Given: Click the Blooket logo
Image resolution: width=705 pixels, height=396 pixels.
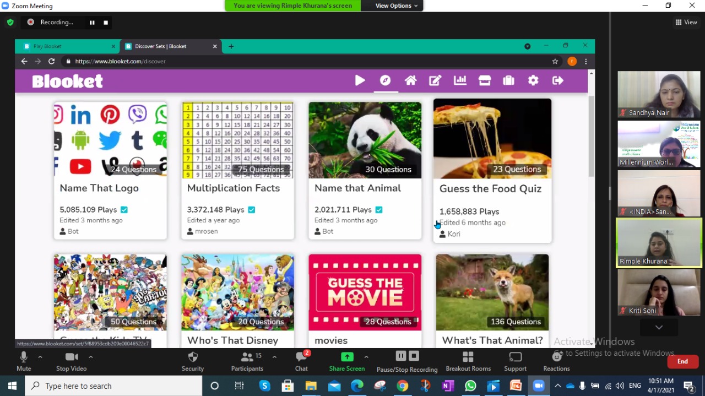Looking at the screenshot, I should point(67,82).
